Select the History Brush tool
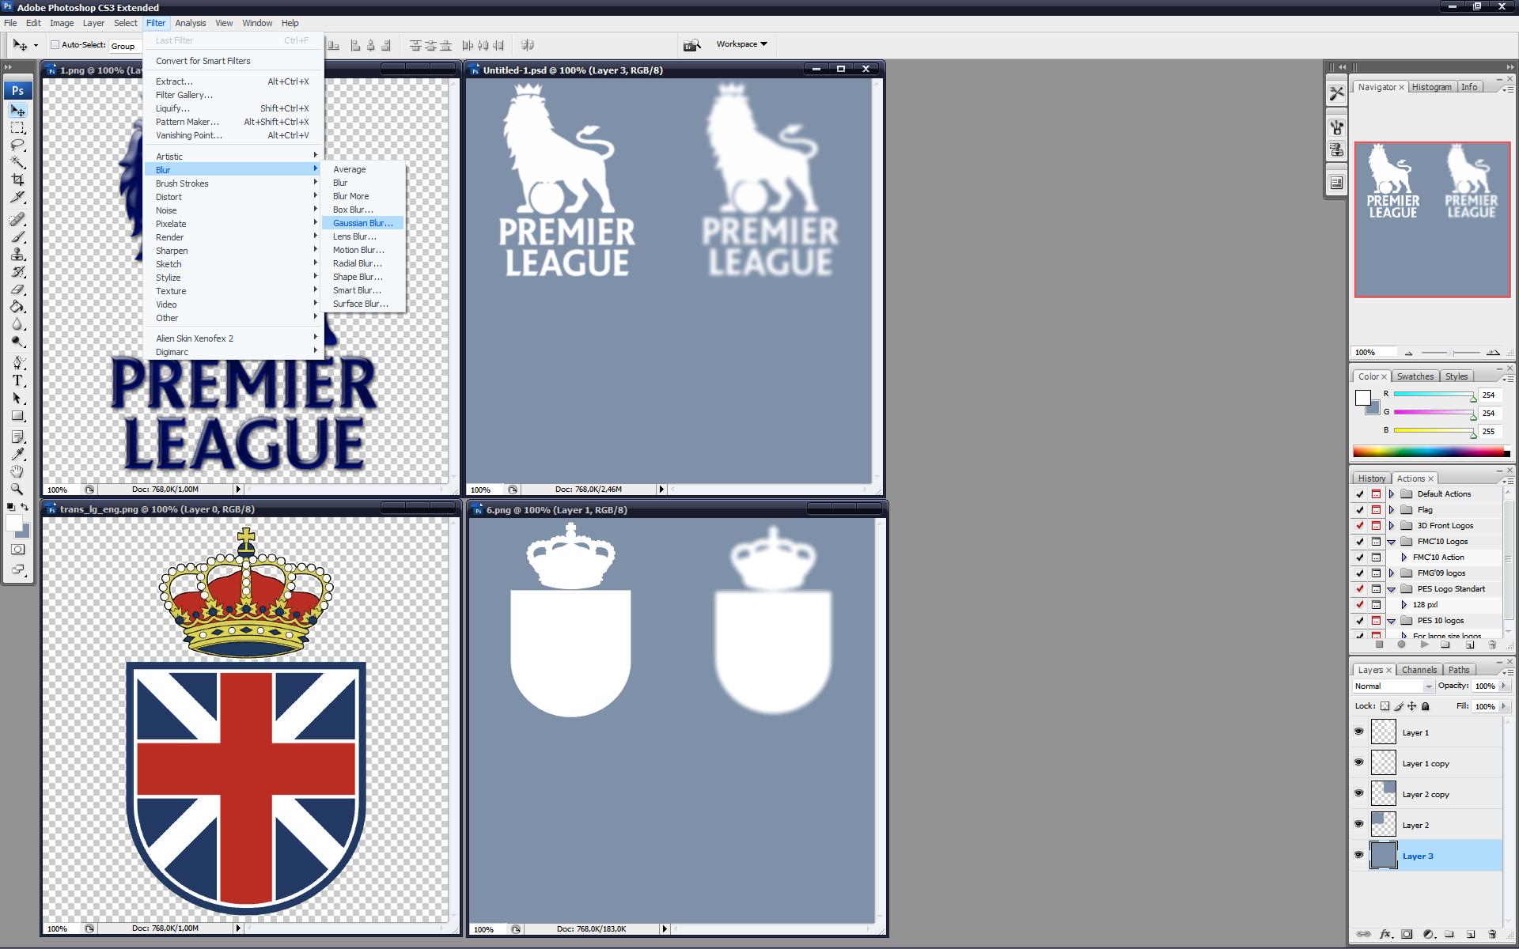 pyautogui.click(x=17, y=271)
